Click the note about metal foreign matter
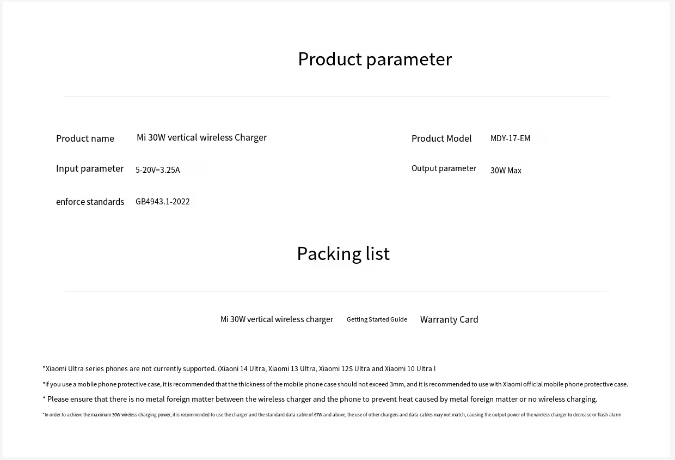Viewport: 675px width, 460px height. [320, 400]
